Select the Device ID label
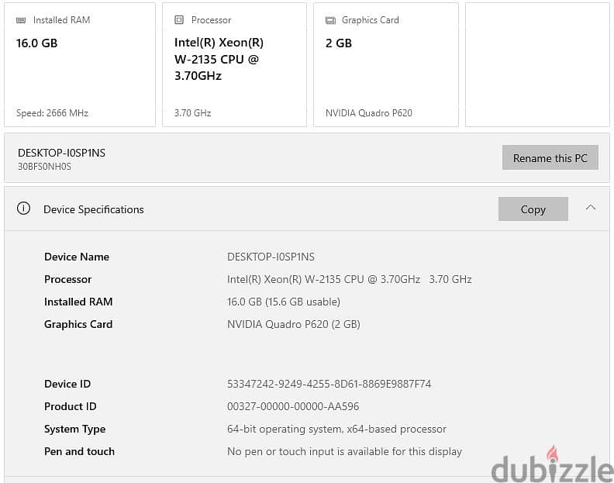 (x=67, y=384)
